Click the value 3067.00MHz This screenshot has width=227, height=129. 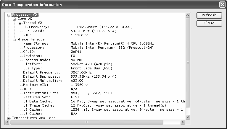point(81,72)
